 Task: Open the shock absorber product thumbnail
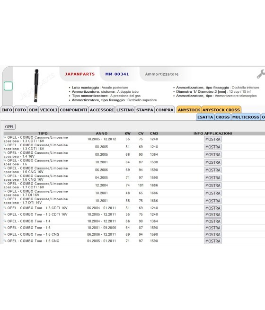tap(36, 86)
